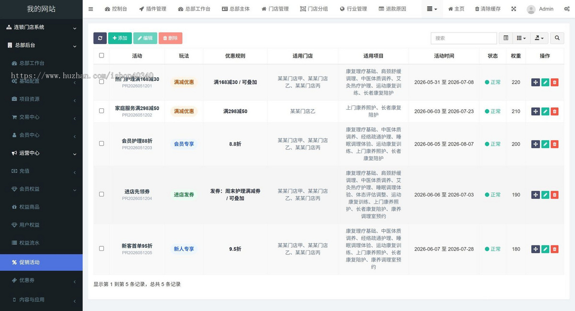Delete trash icon for 会员护理88折 row
Screen dimensions: 575x311
[x=554, y=144]
